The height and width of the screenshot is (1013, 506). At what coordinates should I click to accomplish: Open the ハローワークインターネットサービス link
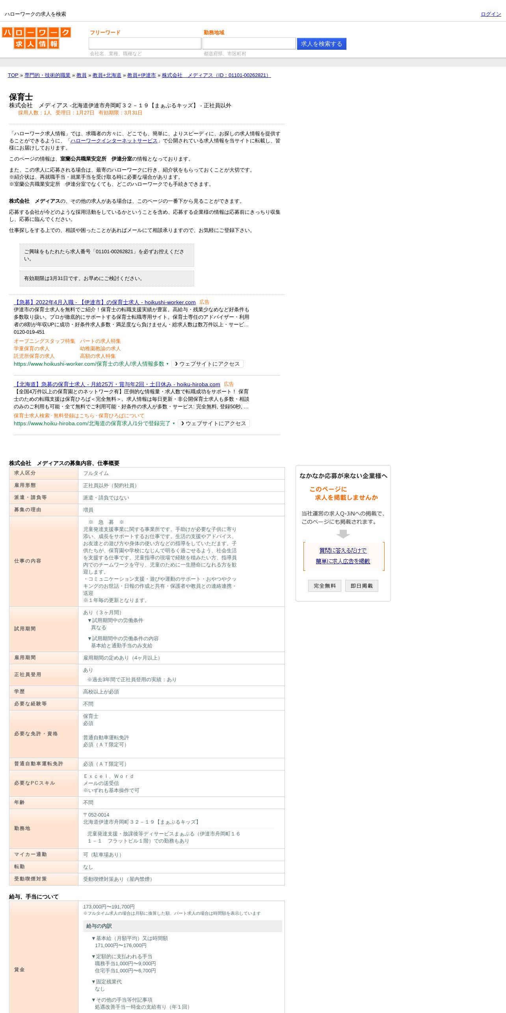click(x=114, y=141)
